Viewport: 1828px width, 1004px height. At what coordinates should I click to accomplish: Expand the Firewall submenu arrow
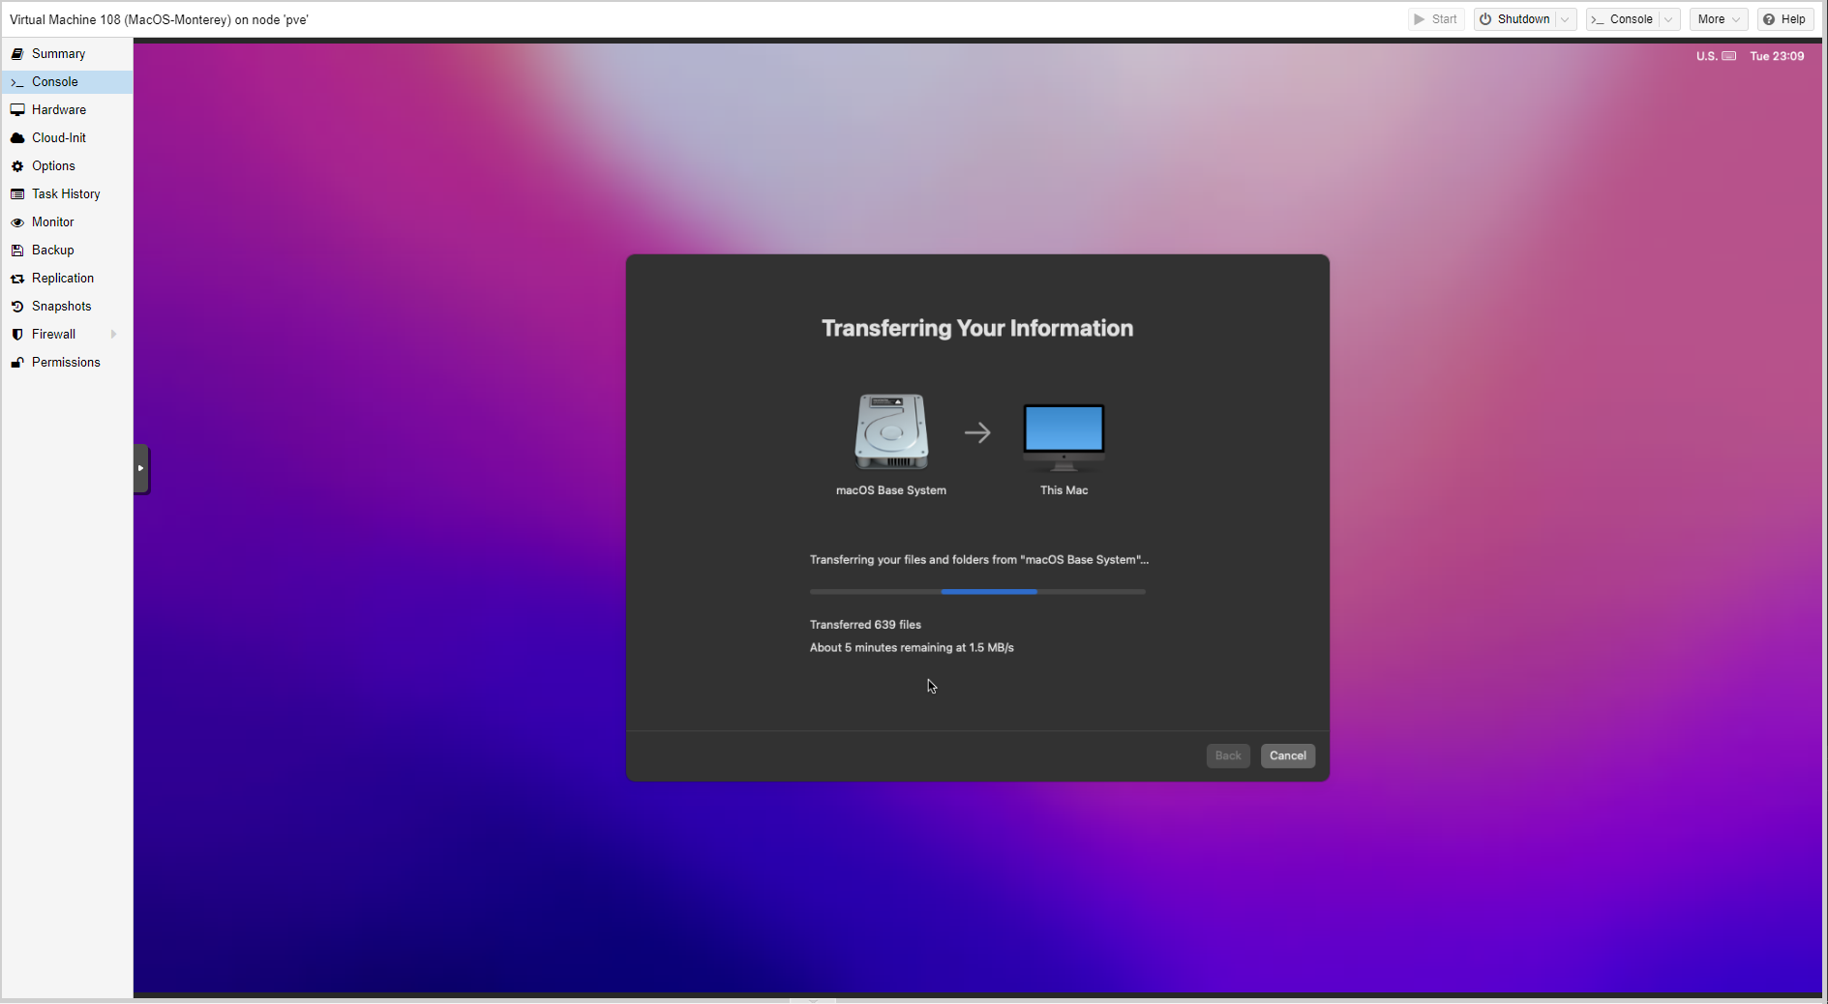click(113, 335)
